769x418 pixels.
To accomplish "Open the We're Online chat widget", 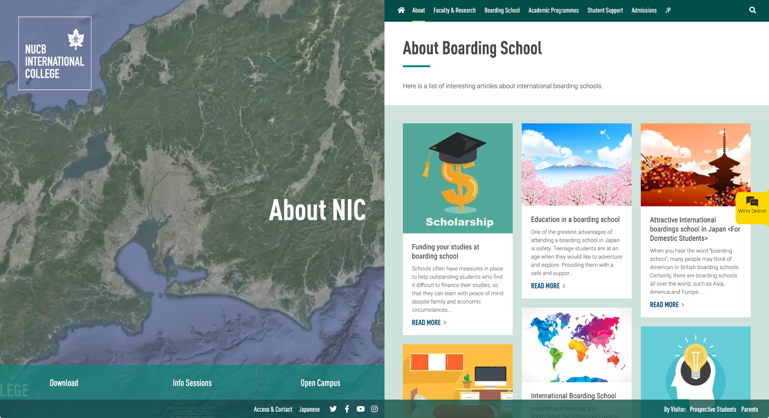I will (x=752, y=205).
